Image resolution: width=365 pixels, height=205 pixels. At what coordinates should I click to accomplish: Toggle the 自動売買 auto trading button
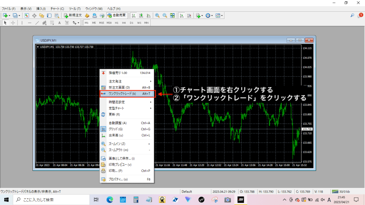[x=117, y=16]
